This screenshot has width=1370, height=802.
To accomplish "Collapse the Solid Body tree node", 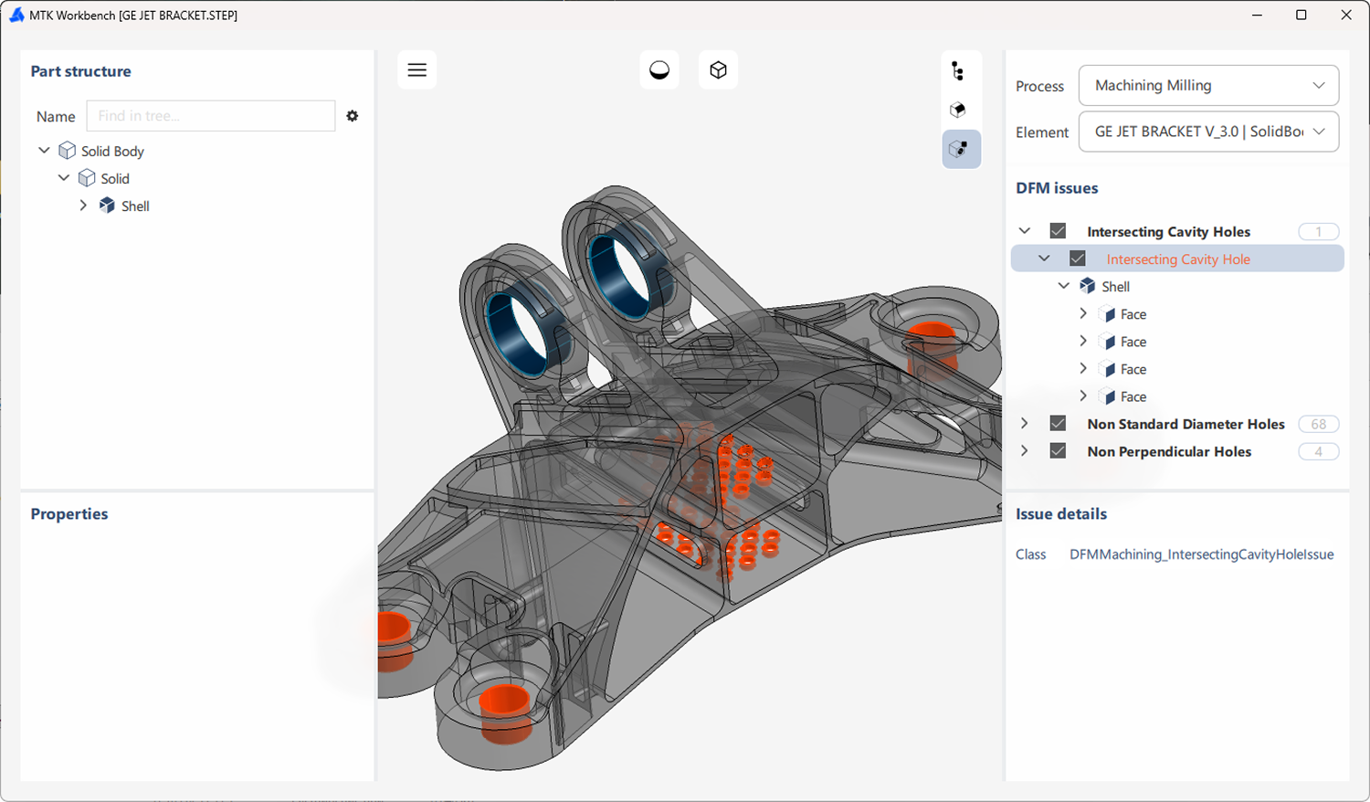I will click(x=43, y=150).
